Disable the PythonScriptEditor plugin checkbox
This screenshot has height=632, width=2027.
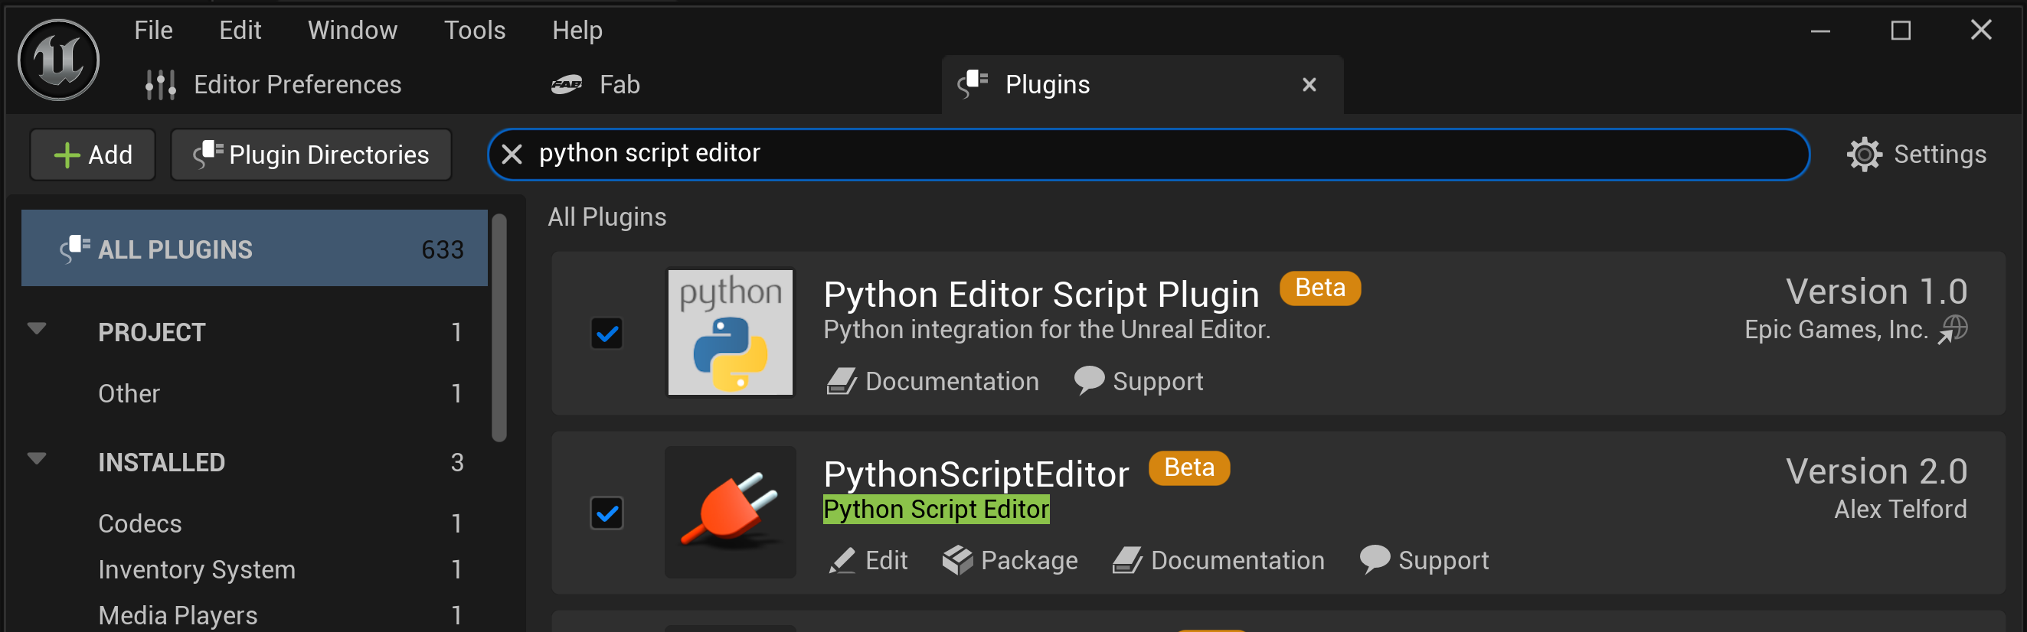click(x=606, y=514)
